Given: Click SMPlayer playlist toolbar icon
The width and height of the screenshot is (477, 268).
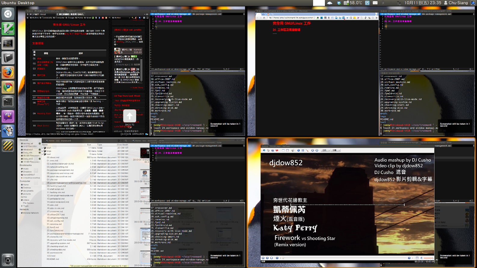Looking at the screenshot, I should (x=303, y=150).
